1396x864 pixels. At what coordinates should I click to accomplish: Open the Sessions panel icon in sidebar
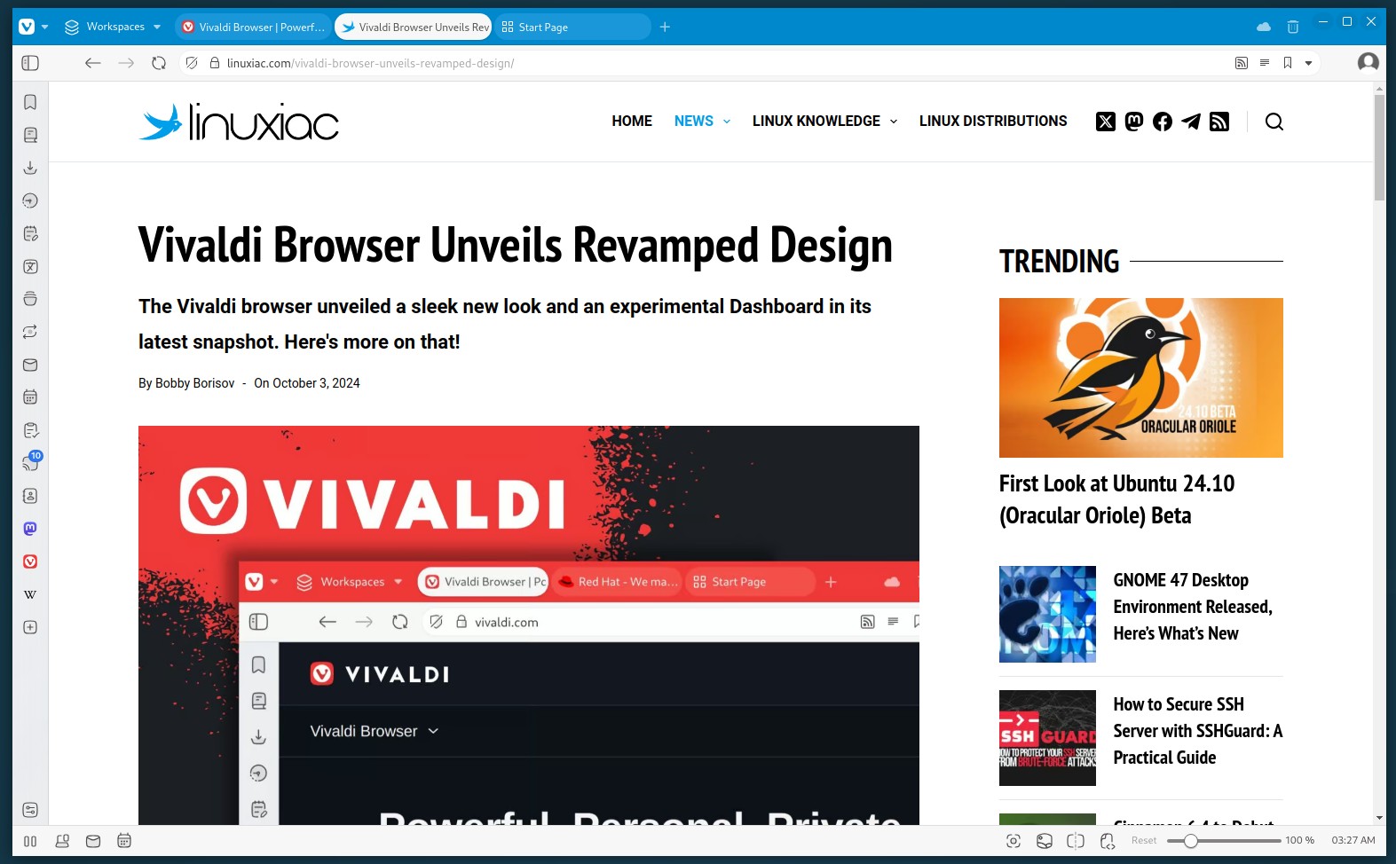tap(30, 332)
